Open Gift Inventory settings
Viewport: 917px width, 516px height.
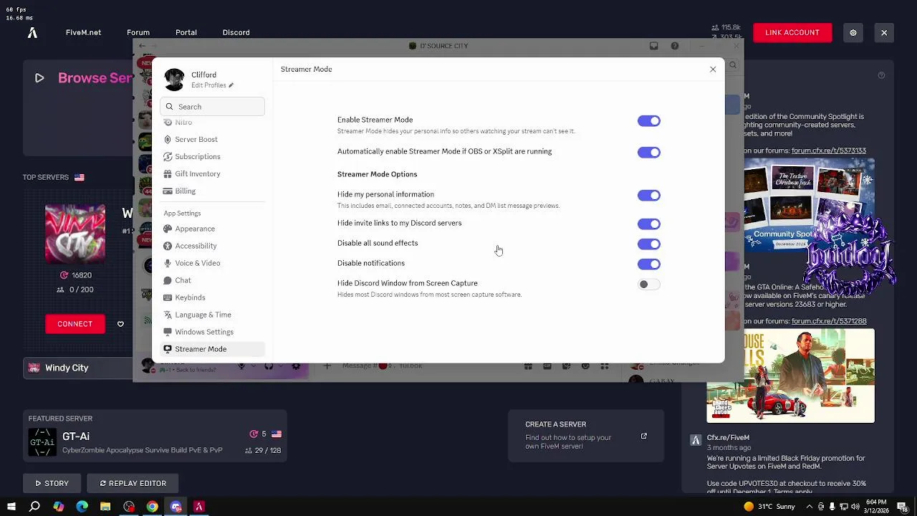[x=212, y=174]
